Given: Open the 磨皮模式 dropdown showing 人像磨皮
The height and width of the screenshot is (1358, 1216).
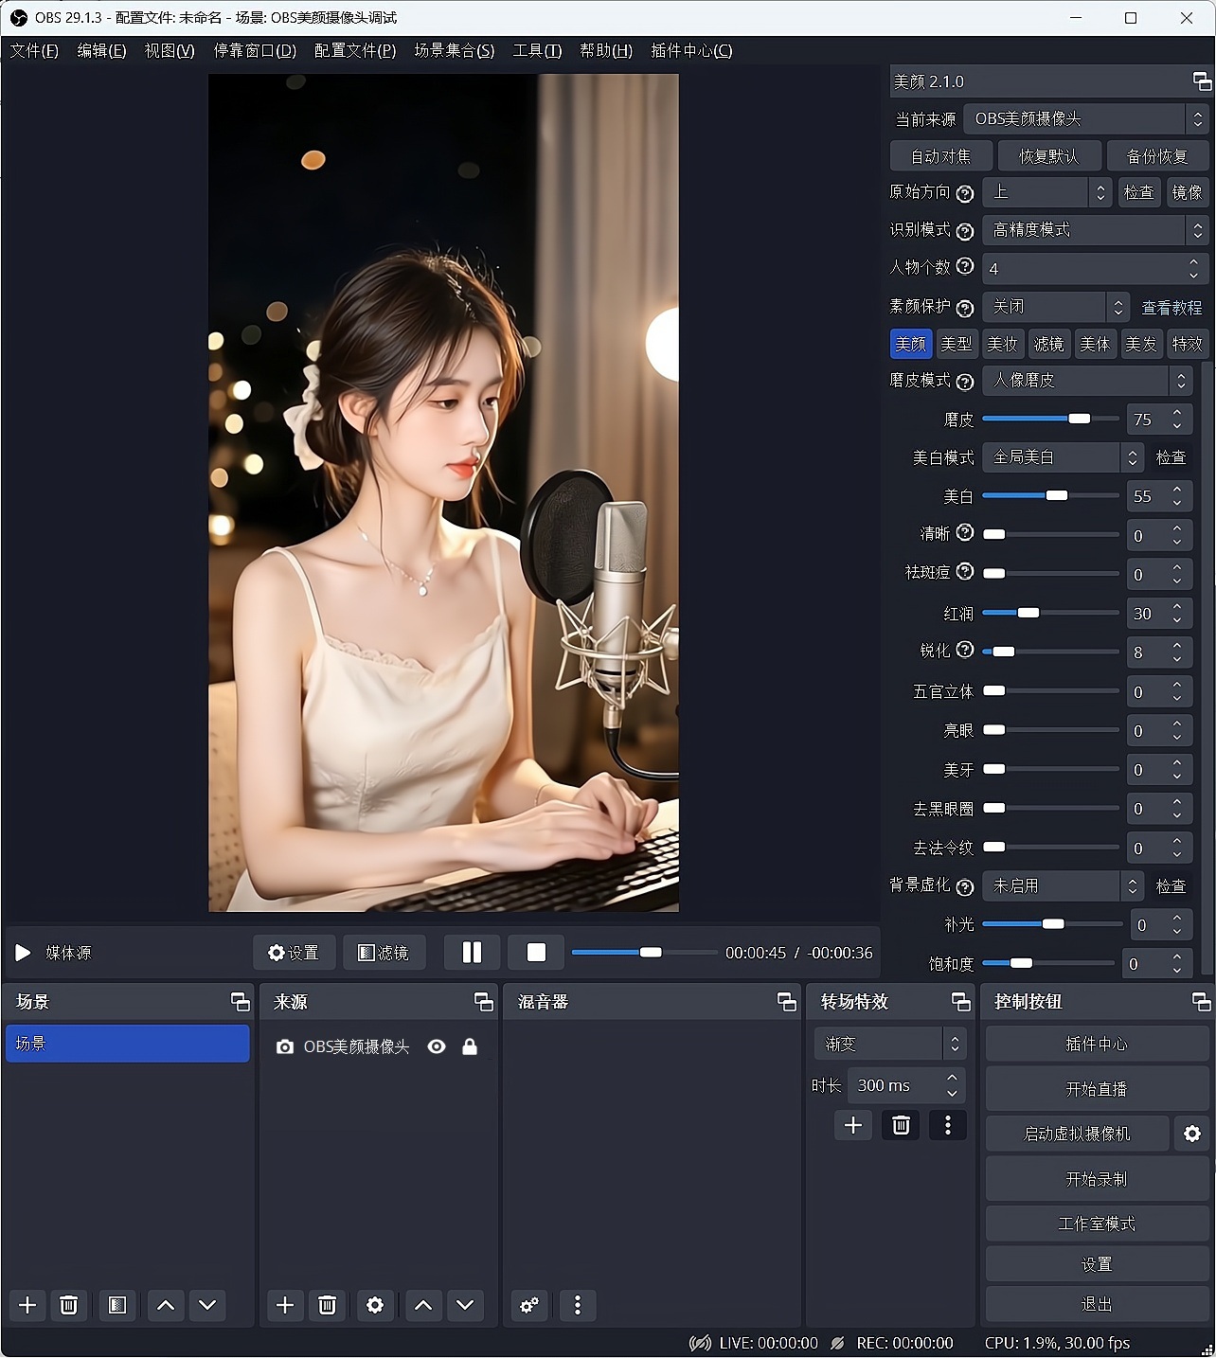Looking at the screenshot, I should [x=1086, y=381].
